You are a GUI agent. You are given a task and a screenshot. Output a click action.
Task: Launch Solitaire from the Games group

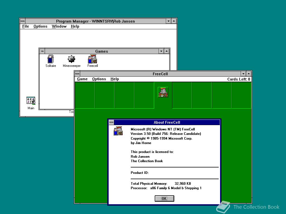click(x=50, y=59)
